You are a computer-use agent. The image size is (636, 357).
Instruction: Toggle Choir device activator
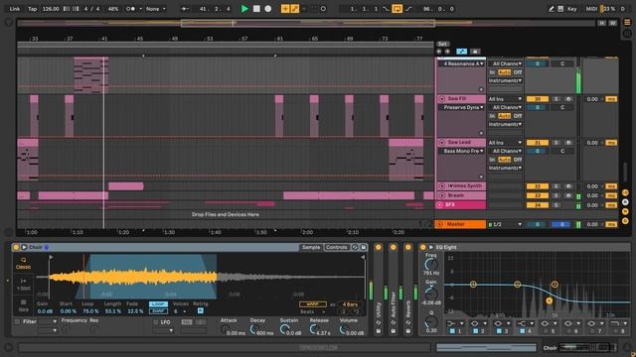[16, 247]
